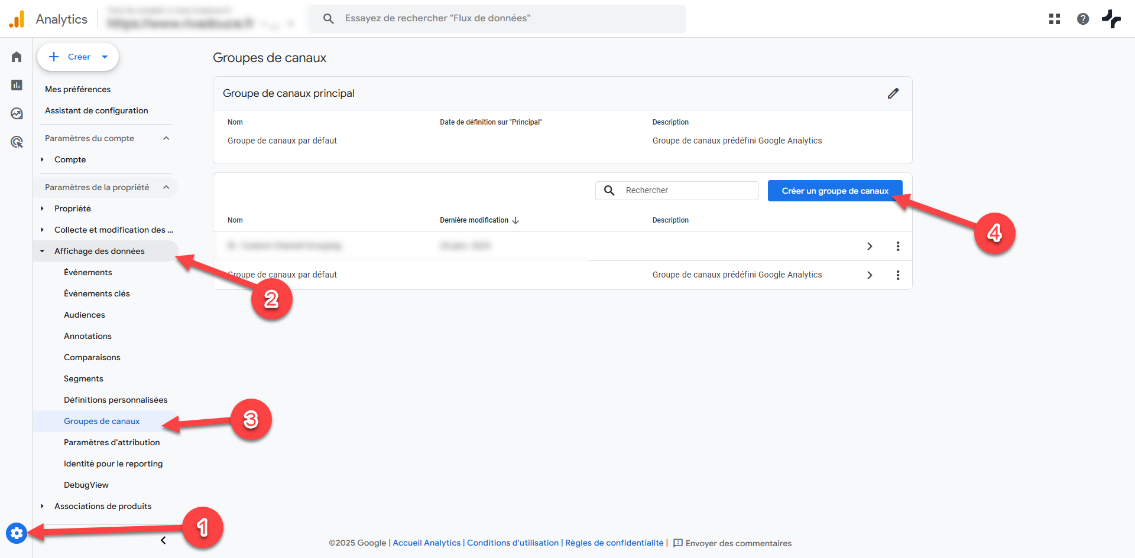
Task: Open the Créer dropdown button
Action: click(x=78, y=57)
